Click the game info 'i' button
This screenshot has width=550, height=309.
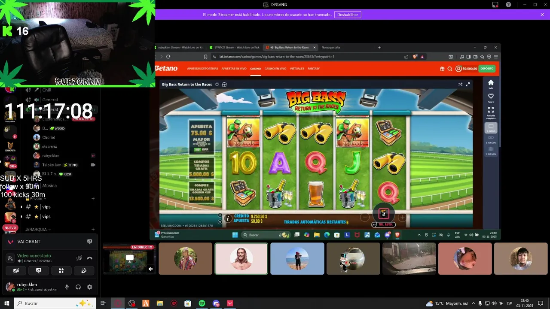[228, 218]
